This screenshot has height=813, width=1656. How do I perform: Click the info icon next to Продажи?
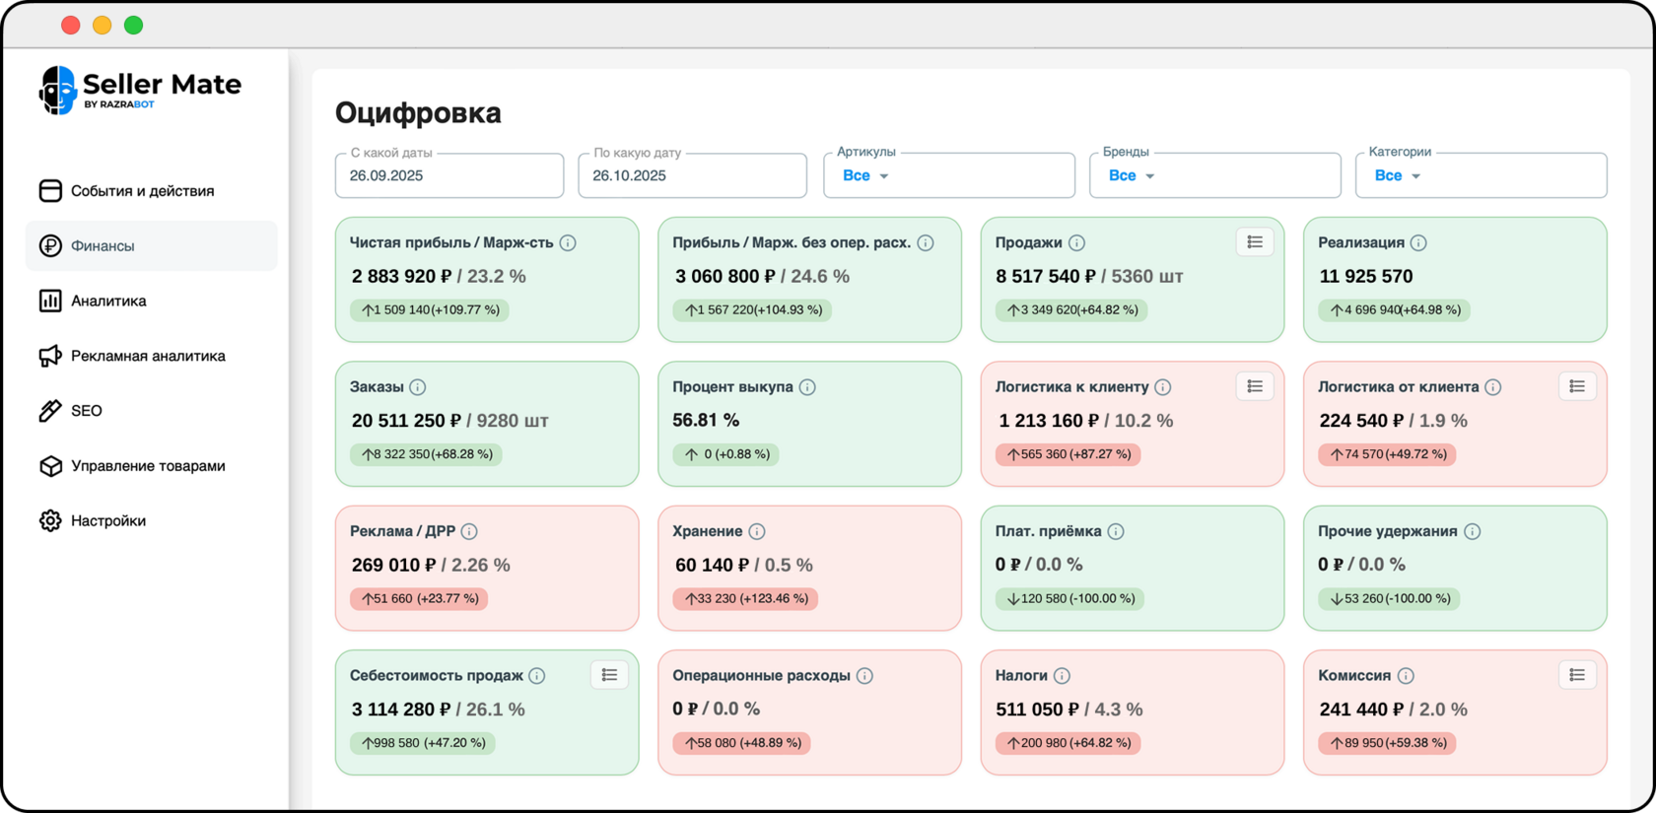(1077, 242)
